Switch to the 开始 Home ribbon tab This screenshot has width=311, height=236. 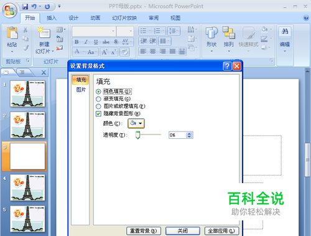30,18
